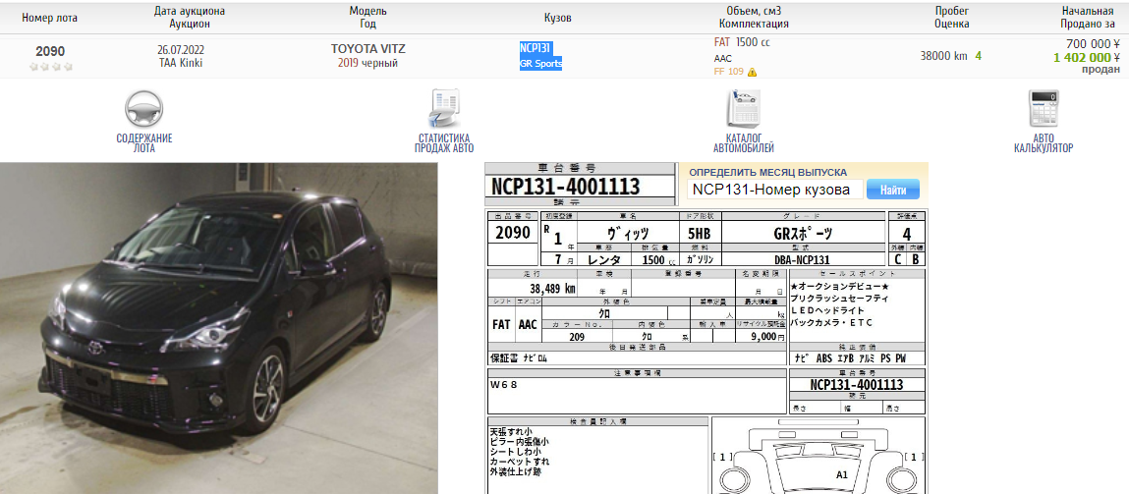Click the Статистика продаж авто link text
1129x494 pixels.
tap(443, 143)
